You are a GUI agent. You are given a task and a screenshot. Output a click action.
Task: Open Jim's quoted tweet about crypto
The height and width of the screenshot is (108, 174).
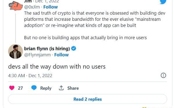pos(95,25)
